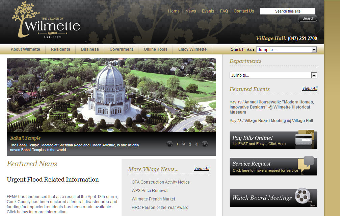
Task: View All featured events
Action: (x=310, y=89)
